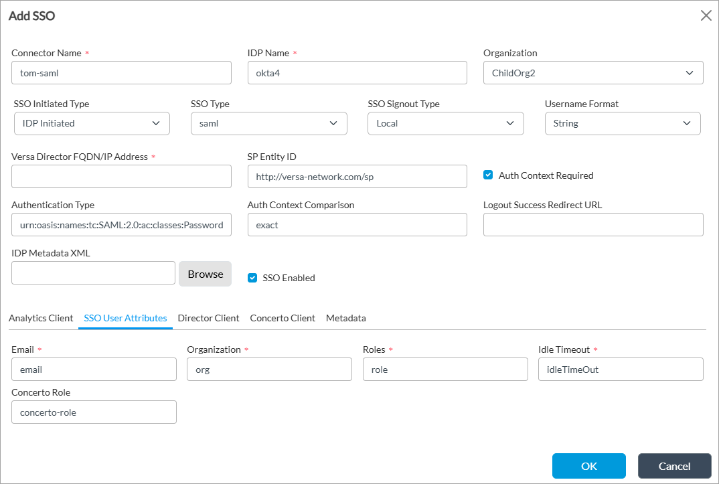Cancel the Add SSO form
This screenshot has height=484, width=719.
point(674,466)
